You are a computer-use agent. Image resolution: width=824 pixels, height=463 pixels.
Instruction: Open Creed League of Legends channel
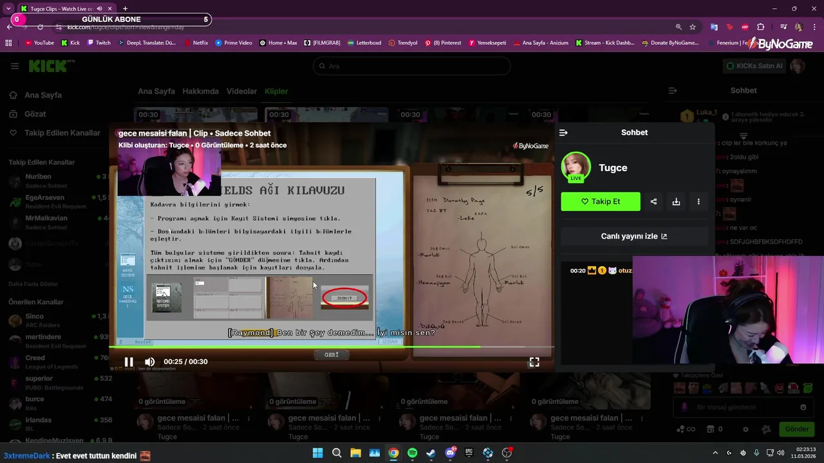pyautogui.click(x=57, y=361)
